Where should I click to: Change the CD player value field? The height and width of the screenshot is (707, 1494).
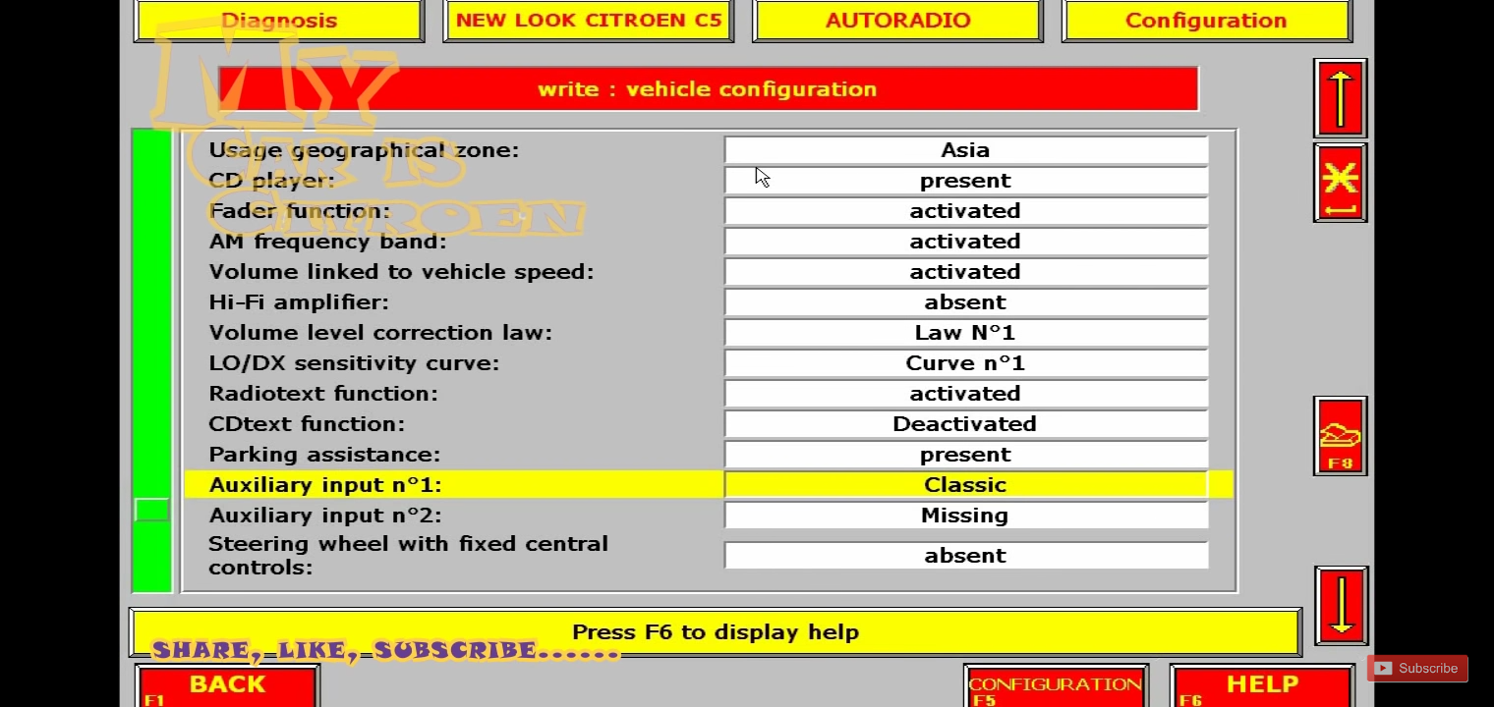click(965, 181)
